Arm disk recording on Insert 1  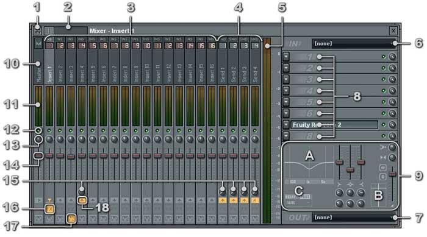pos(49,218)
